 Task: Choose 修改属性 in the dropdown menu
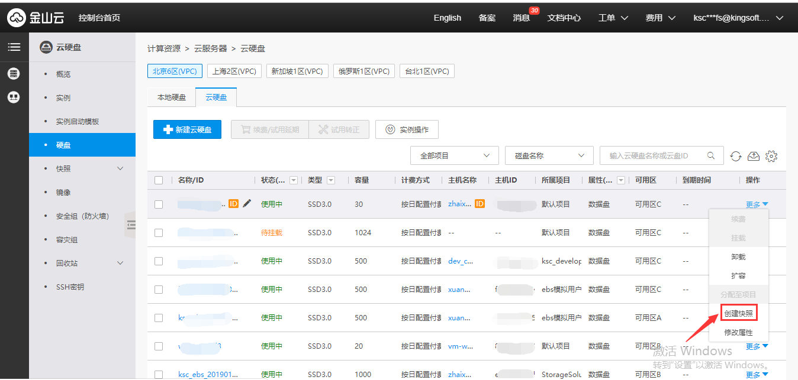tap(739, 333)
